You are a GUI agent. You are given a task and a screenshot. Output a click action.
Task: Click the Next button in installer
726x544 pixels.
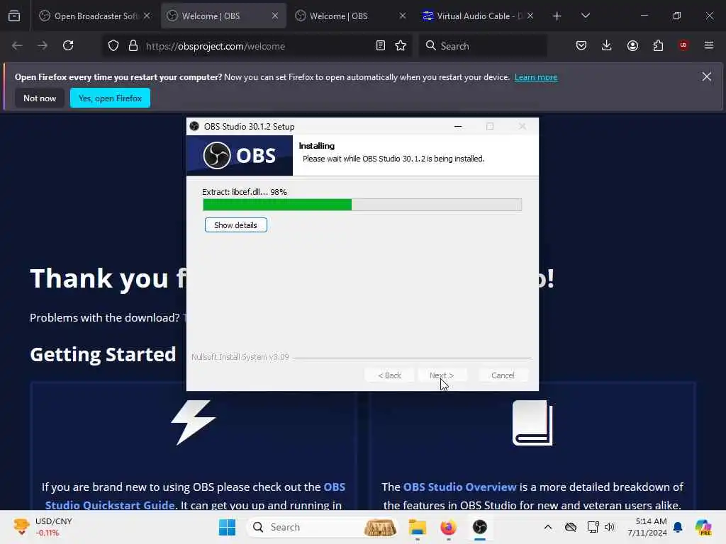point(442,375)
